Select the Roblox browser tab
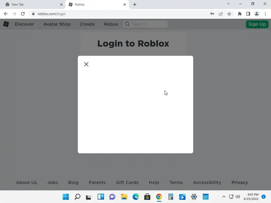This screenshot has height=203, width=271. (97, 4)
